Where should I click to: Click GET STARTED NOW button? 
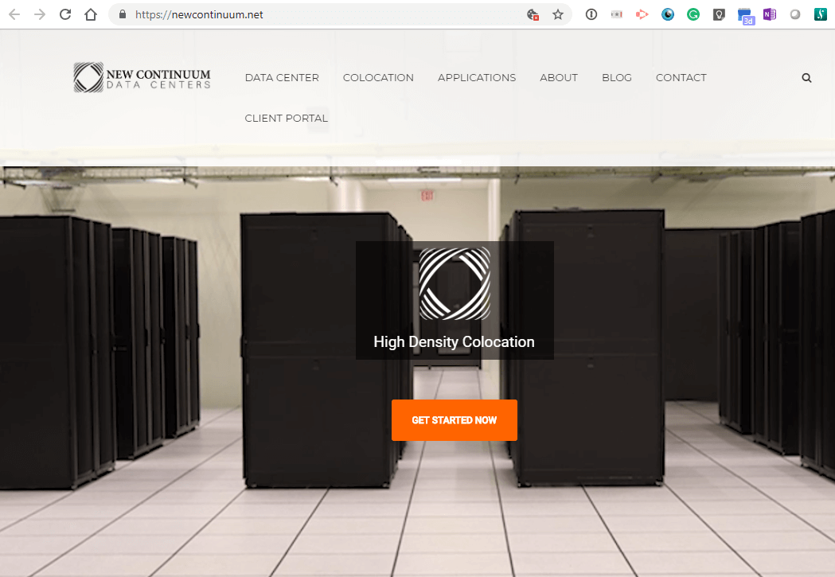454,419
